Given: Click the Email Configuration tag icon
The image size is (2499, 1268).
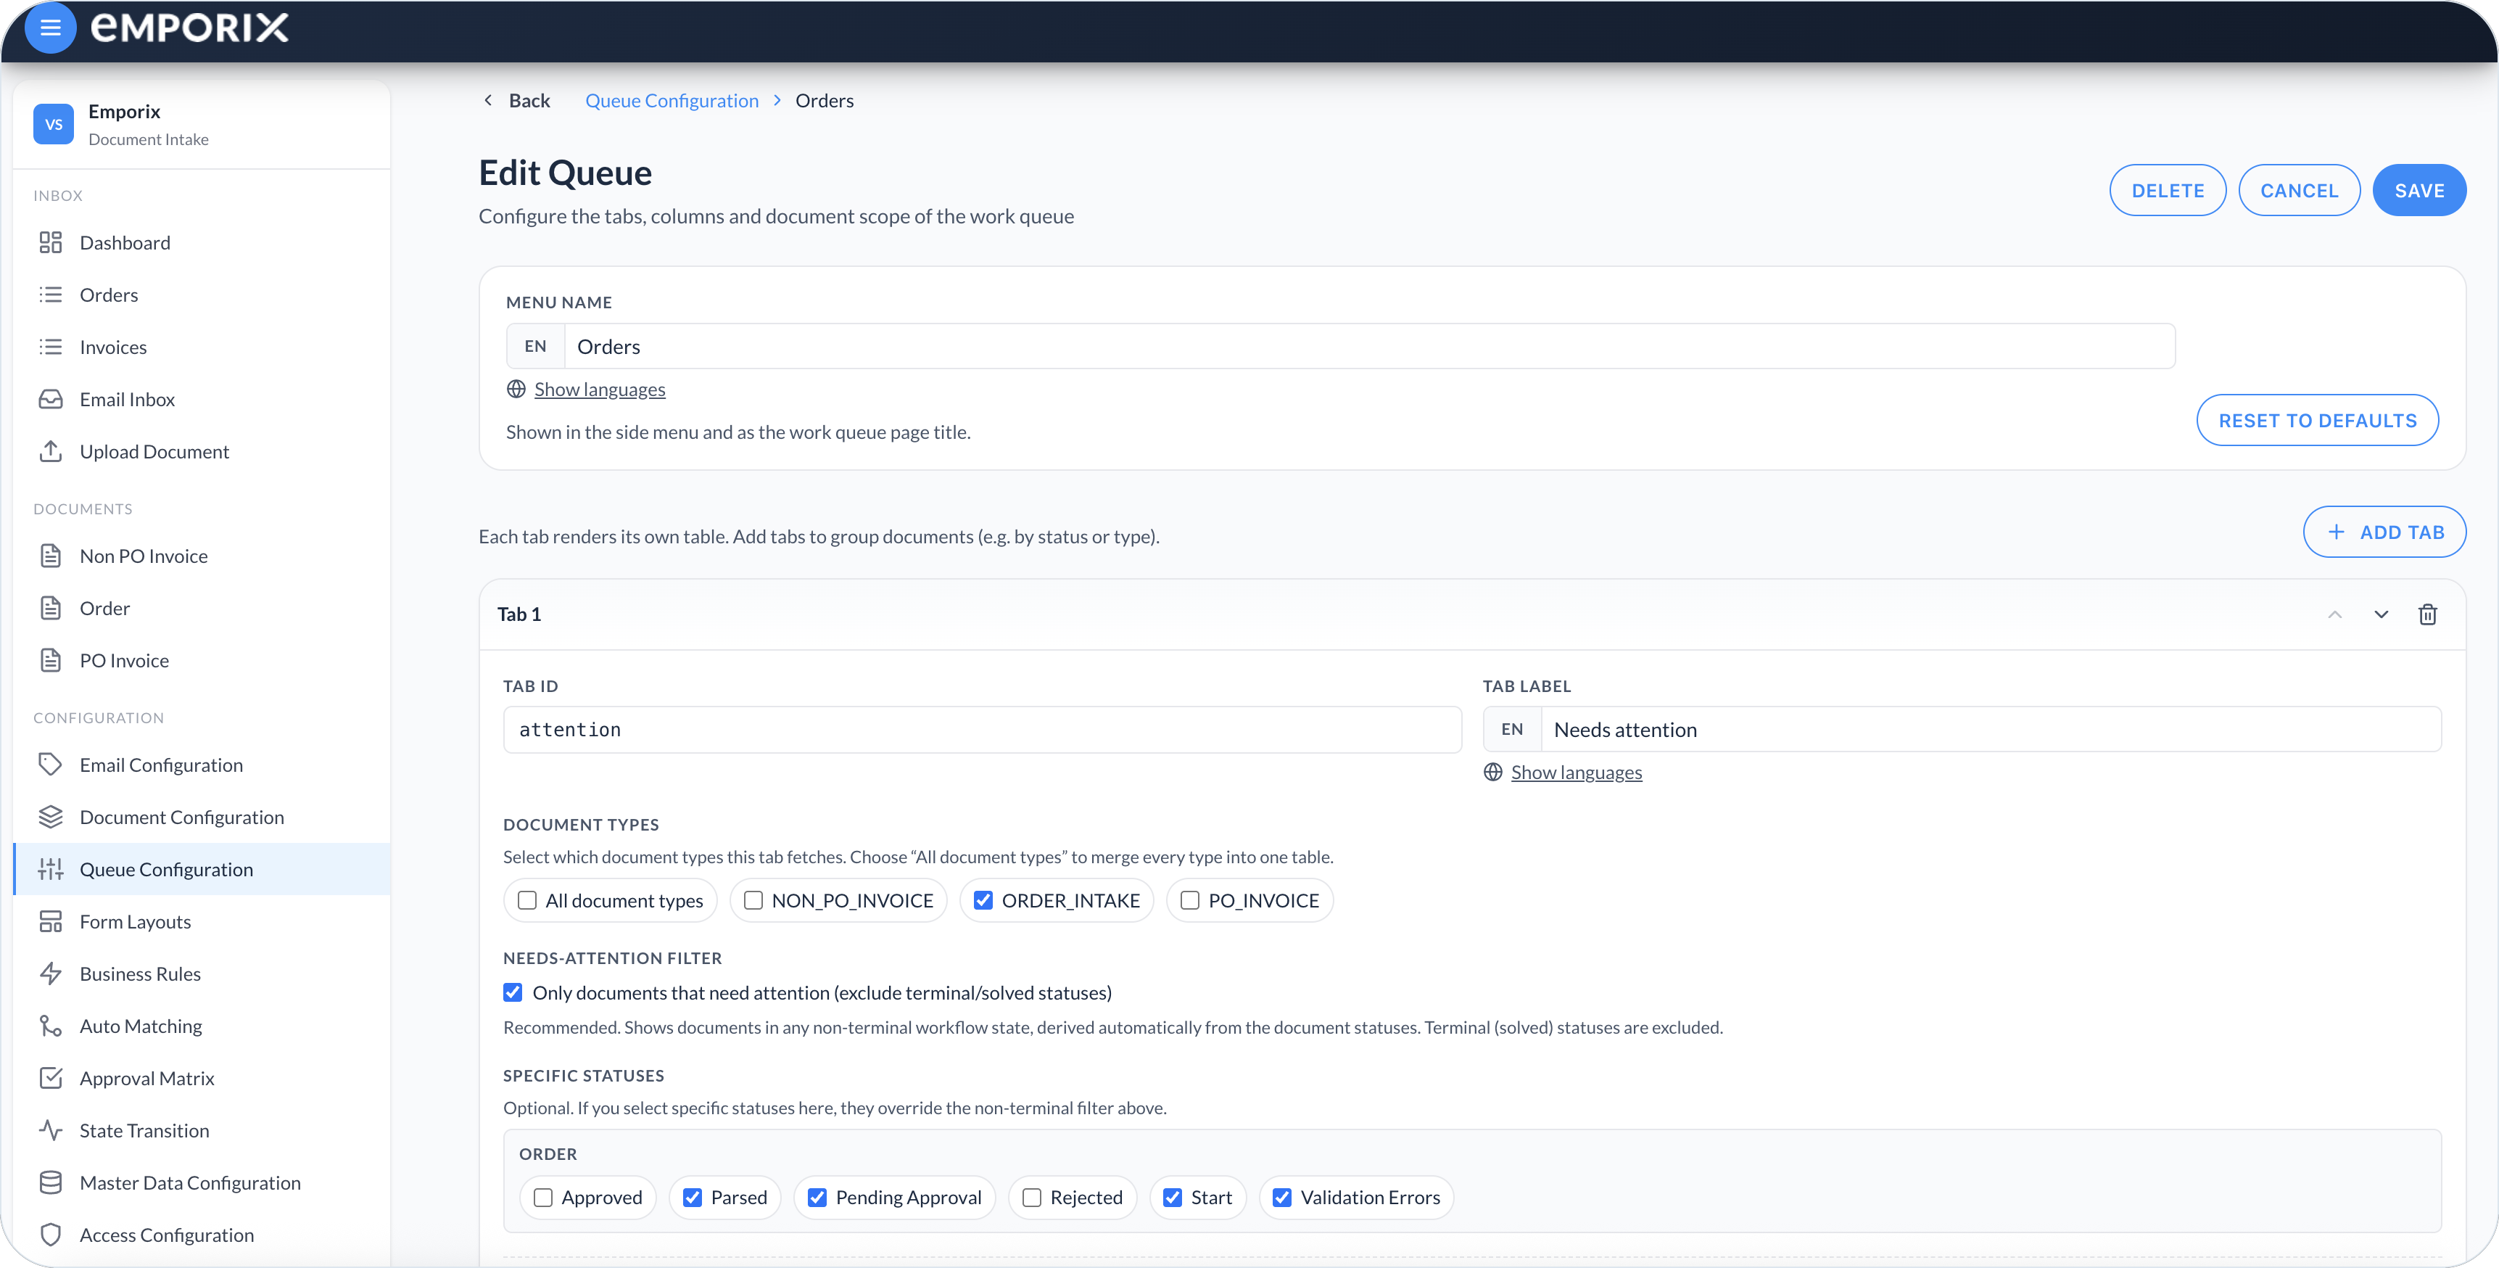Looking at the screenshot, I should 51,765.
